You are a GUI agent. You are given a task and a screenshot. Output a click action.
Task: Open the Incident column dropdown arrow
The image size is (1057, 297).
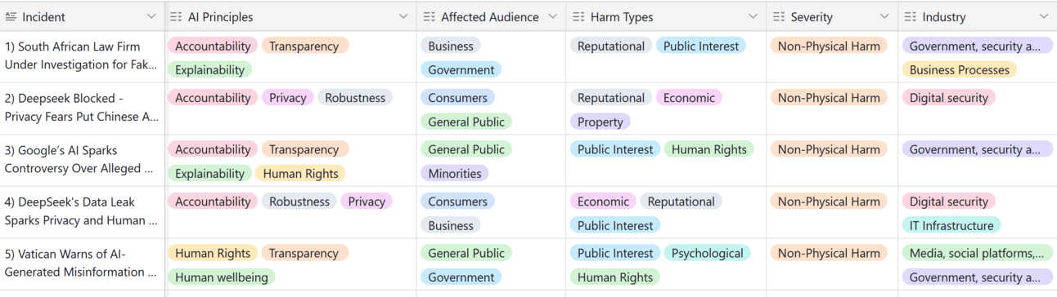[151, 17]
